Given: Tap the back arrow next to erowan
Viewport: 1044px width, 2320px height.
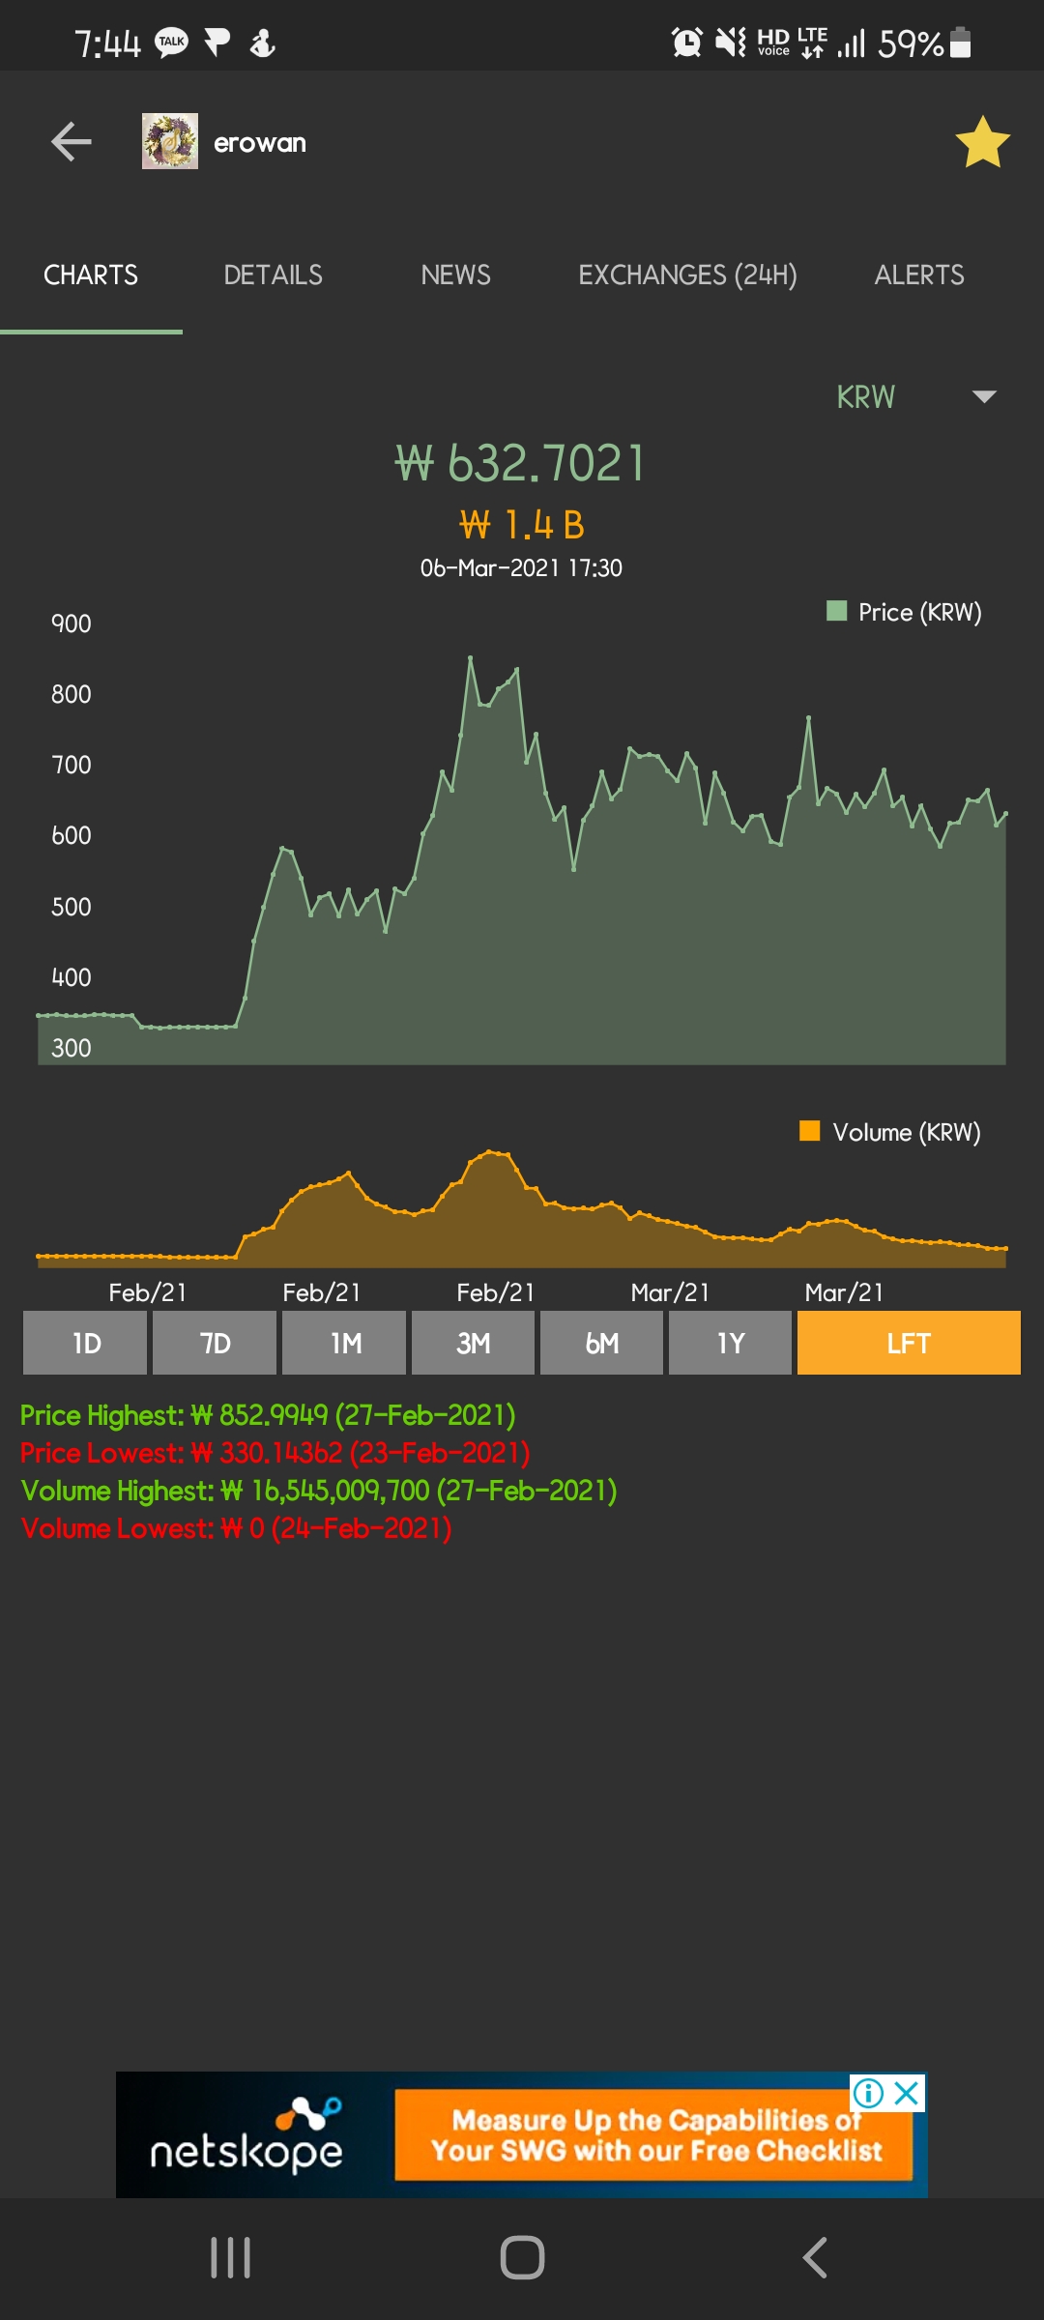Looking at the screenshot, I should point(72,142).
